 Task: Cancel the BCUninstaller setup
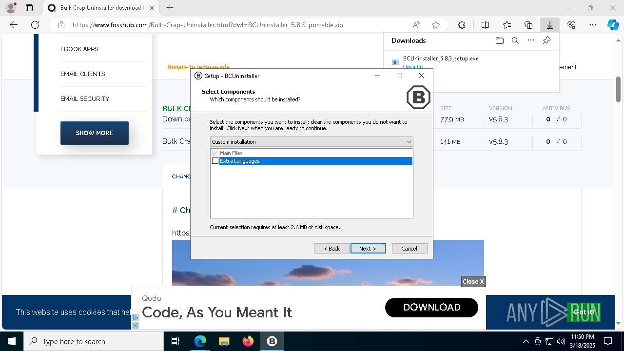[x=409, y=249]
